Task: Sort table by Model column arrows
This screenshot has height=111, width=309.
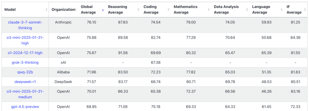Action: click(47, 9)
